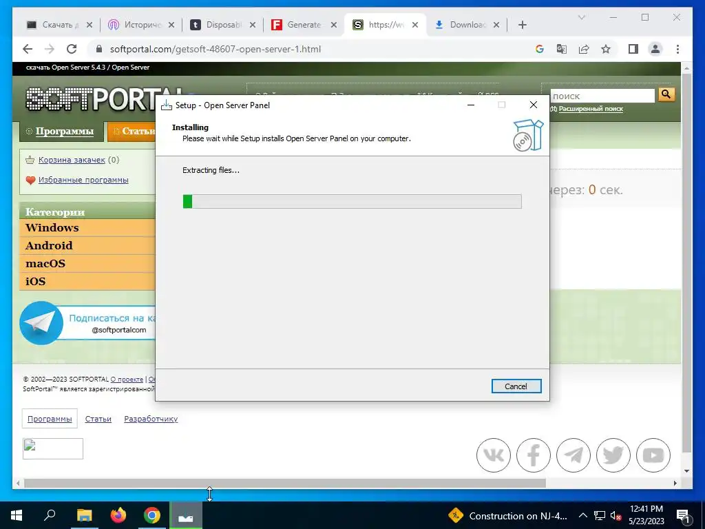Go back in Chrome browser

coord(28,49)
